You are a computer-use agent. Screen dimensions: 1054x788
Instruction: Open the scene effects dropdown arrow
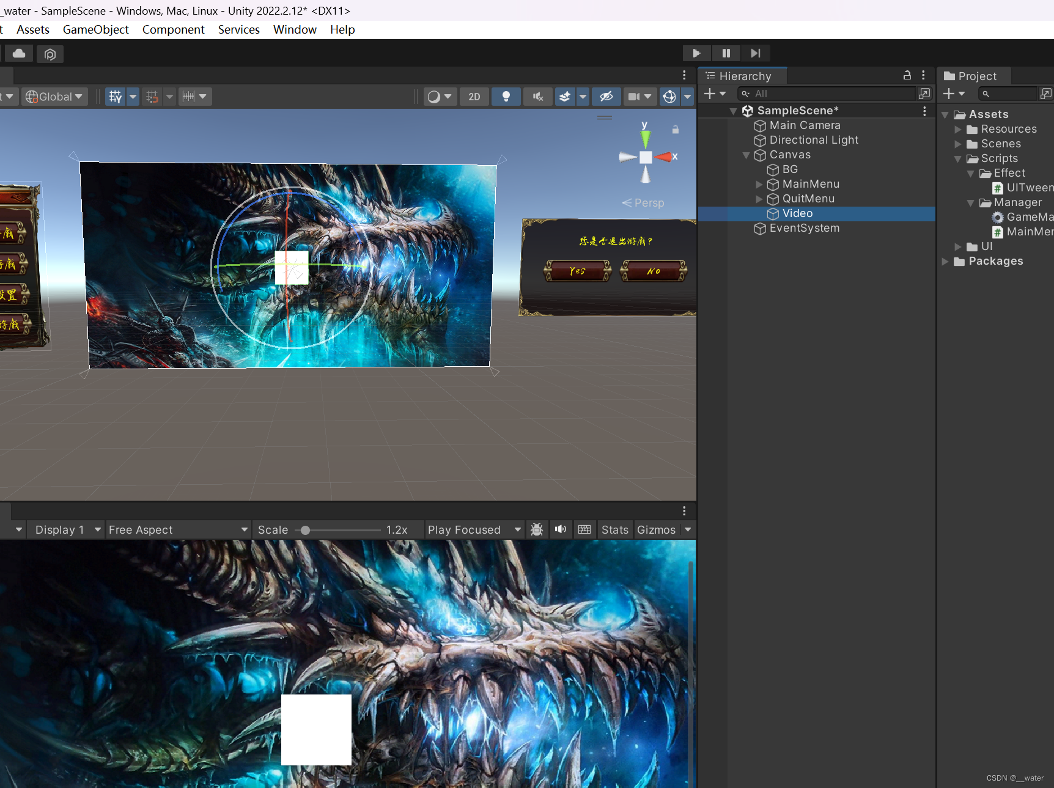click(x=583, y=97)
